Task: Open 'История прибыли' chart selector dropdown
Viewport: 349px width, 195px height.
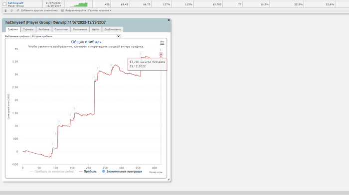Action: click(x=76, y=36)
